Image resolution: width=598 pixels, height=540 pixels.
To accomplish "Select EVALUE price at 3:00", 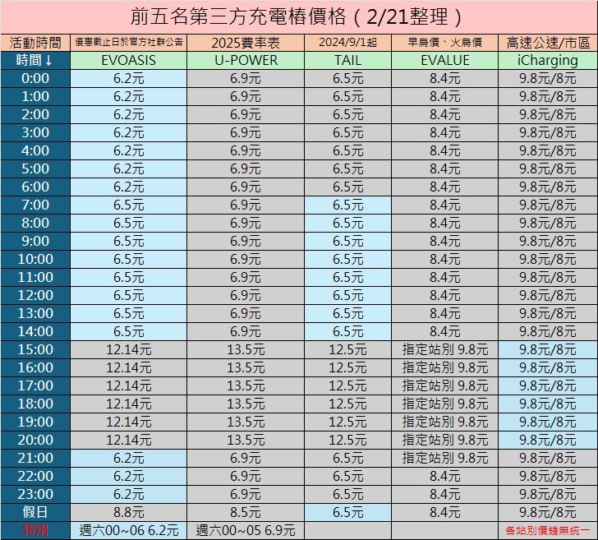I will coord(444,133).
